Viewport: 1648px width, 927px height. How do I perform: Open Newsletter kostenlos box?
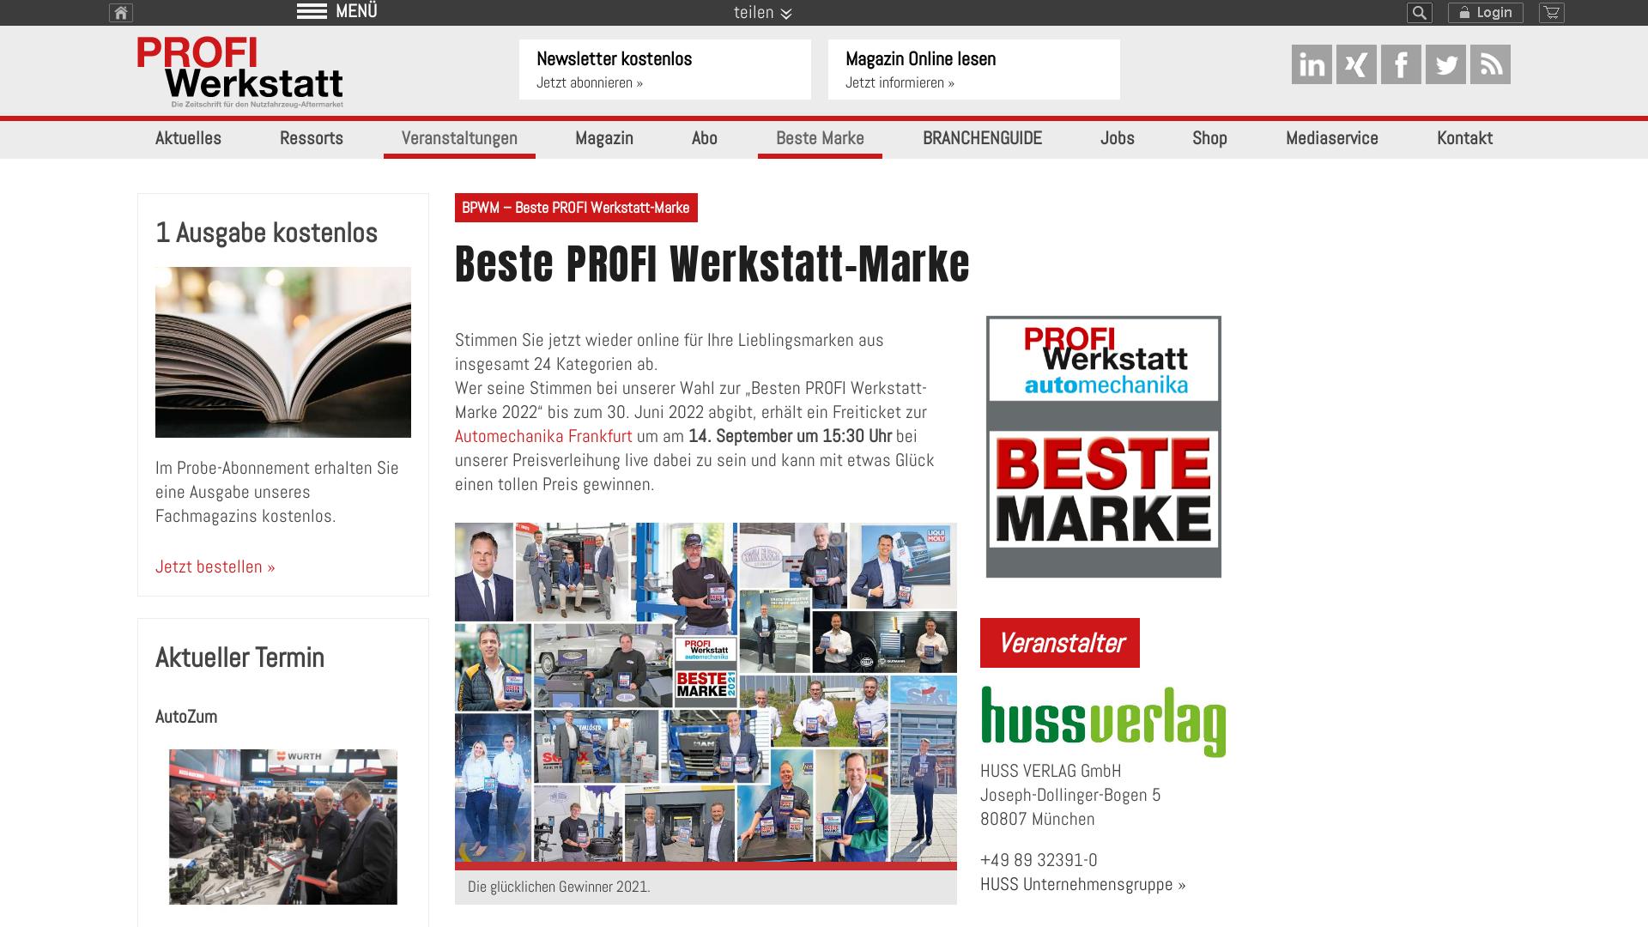click(665, 70)
